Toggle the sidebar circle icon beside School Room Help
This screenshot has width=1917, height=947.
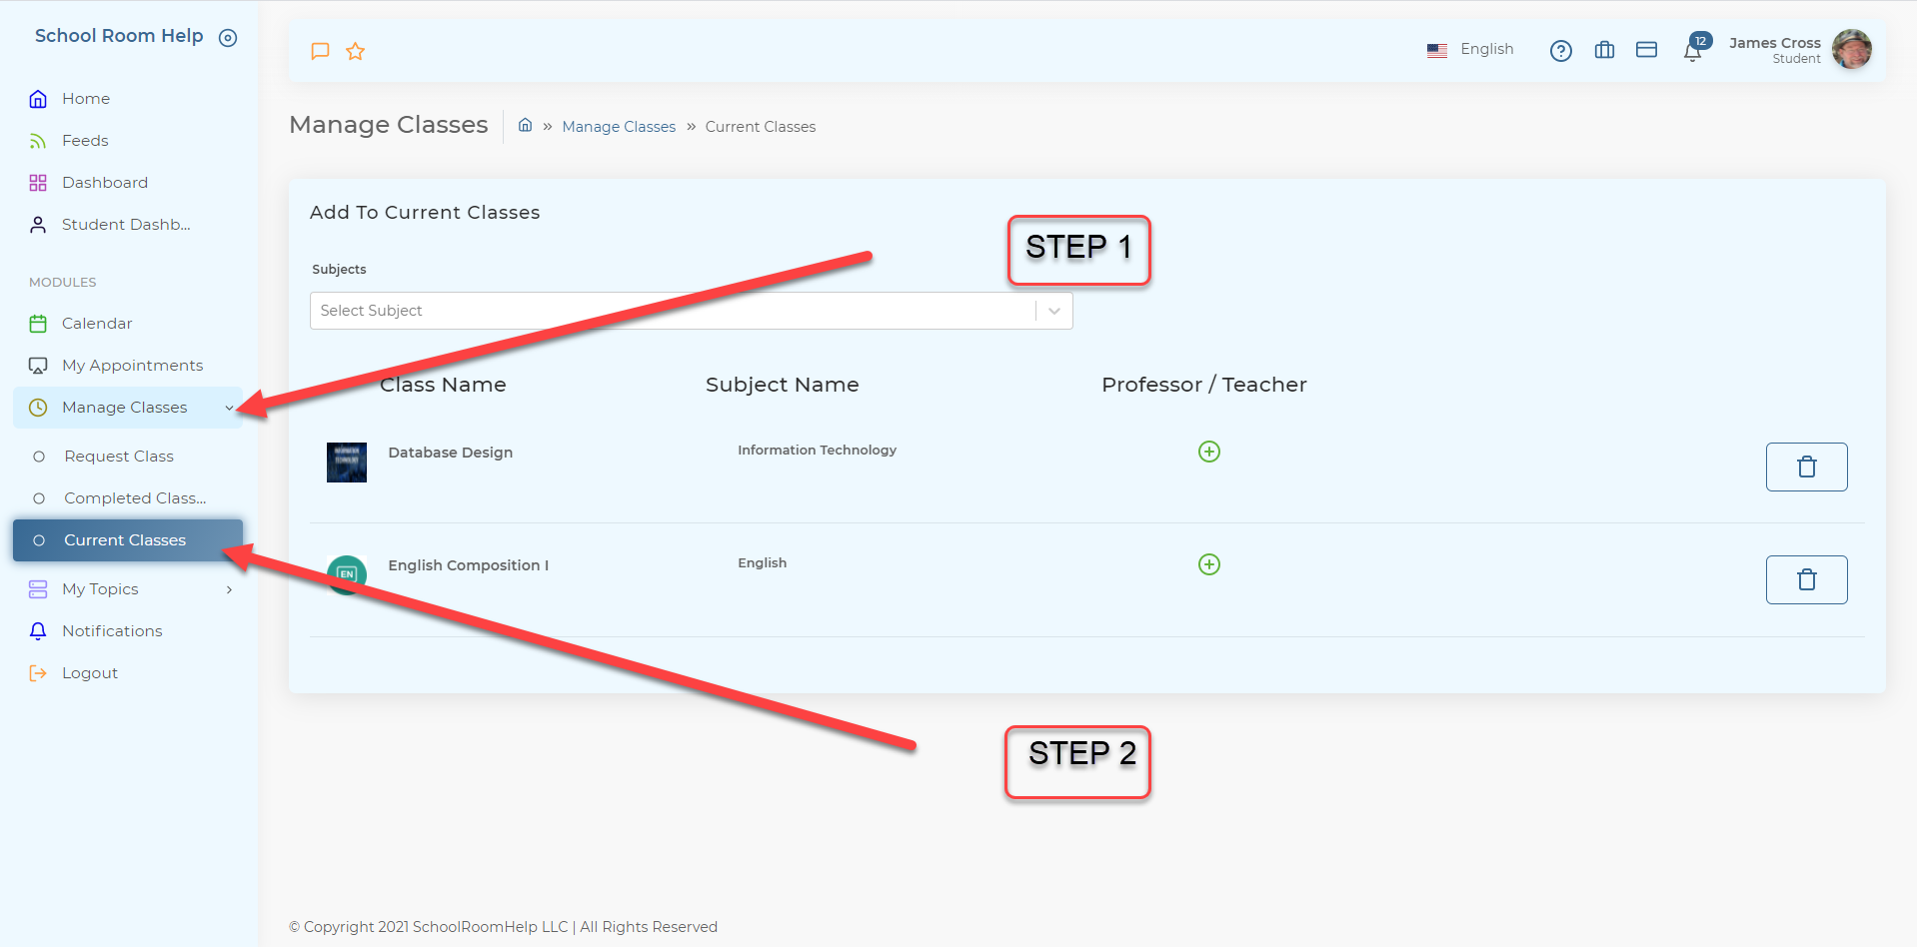pyautogui.click(x=228, y=38)
